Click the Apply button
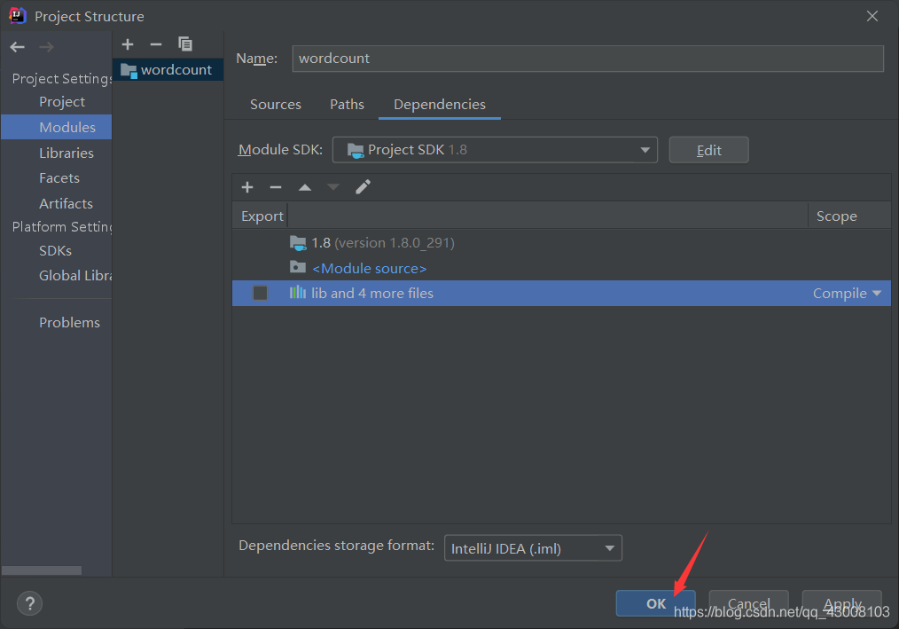This screenshot has height=629, width=899. click(841, 603)
